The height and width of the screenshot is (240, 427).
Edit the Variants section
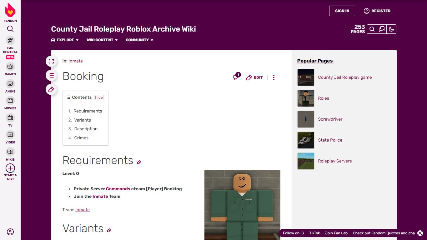109,230
